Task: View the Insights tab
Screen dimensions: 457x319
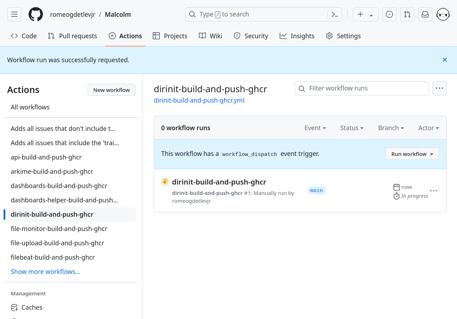Action: 297,36
